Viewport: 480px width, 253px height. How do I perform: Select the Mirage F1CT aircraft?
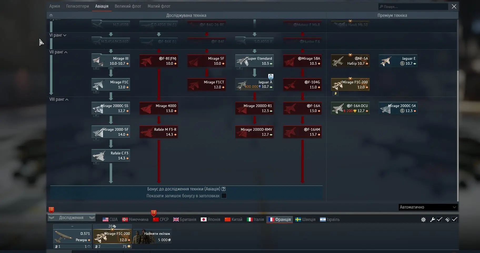207,84
